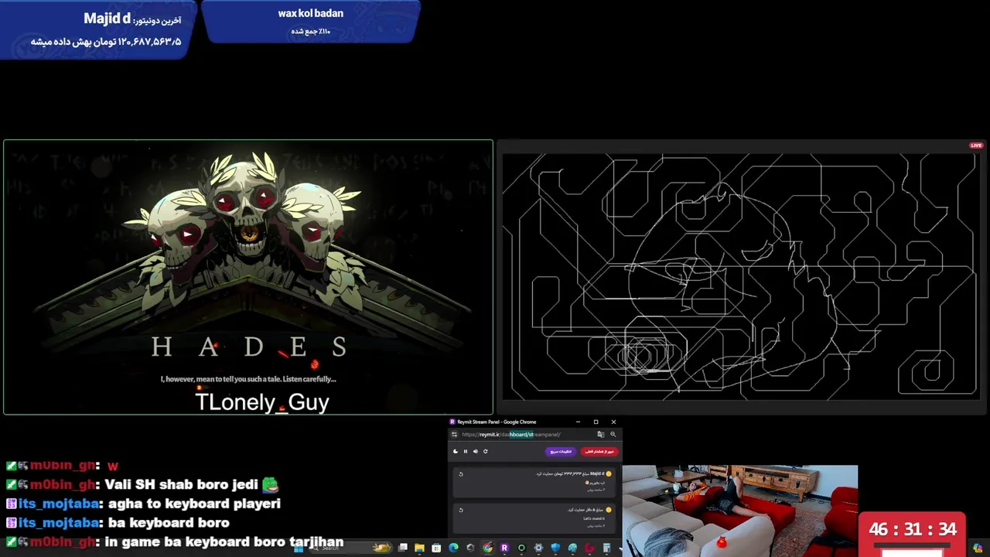Click the purple quick settings button
Image resolution: width=990 pixels, height=557 pixels.
(x=561, y=452)
